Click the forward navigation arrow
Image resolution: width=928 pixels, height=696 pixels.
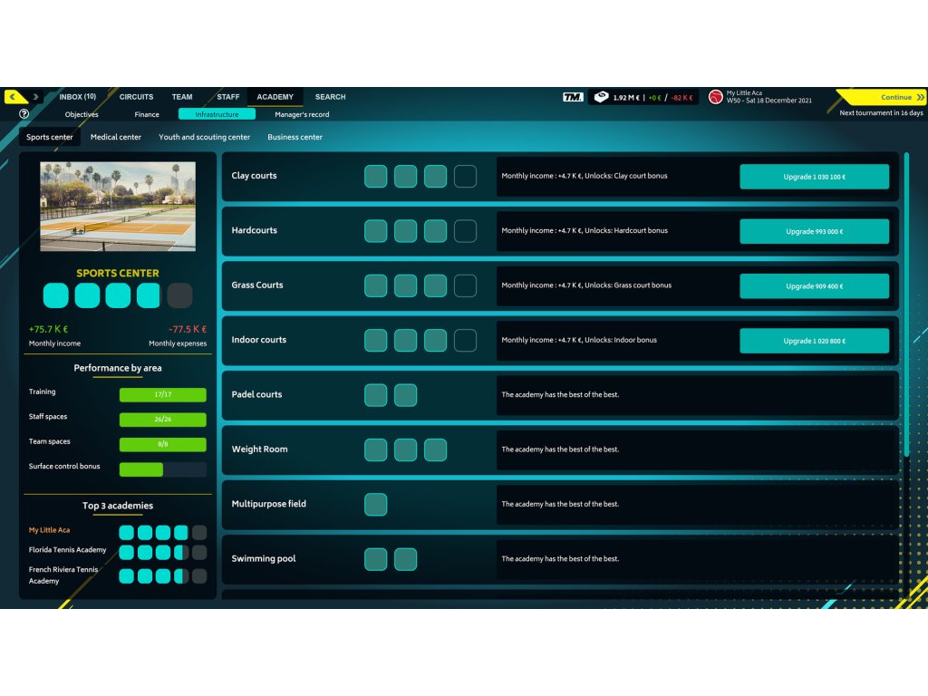click(36, 96)
